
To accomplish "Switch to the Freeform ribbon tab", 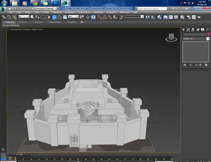I will click(x=23, y=22).
